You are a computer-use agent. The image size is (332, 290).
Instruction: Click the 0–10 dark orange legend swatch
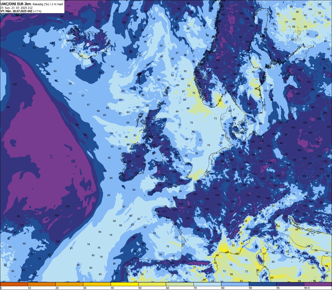14,284
